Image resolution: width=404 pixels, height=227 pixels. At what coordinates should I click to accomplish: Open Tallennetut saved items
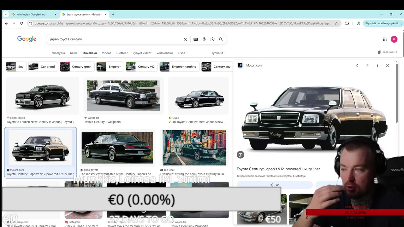tap(387, 52)
